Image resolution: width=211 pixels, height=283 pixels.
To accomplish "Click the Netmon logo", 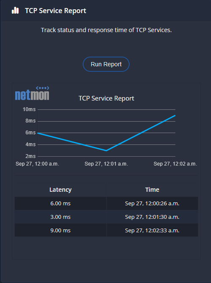I will (x=32, y=93).
